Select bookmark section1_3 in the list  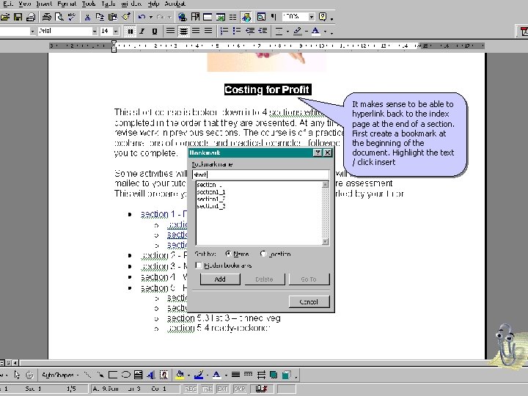[211, 206]
